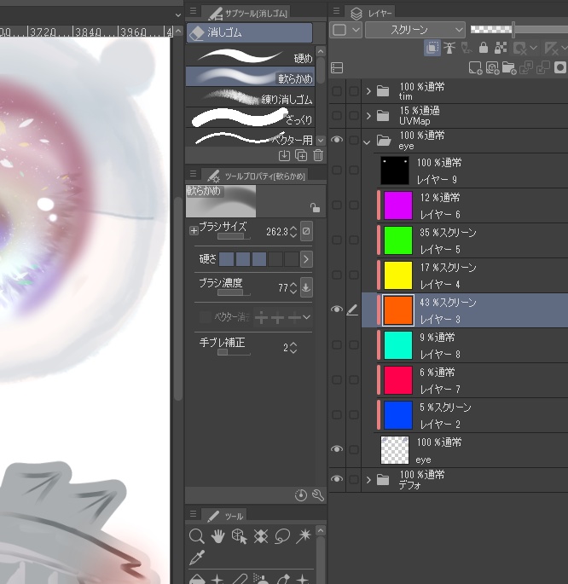The width and height of the screenshot is (568, 584).
Task: Select the Move layer tool
Action: click(x=261, y=536)
